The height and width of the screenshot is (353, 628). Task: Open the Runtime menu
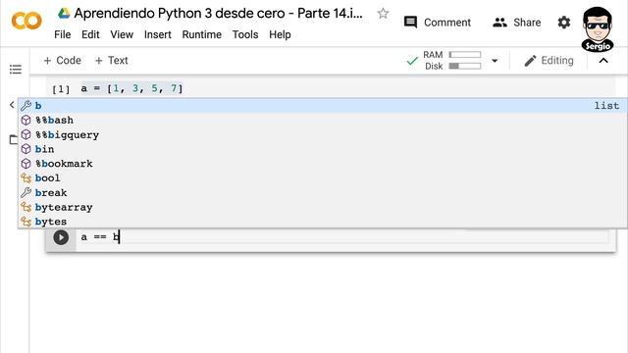pos(202,35)
